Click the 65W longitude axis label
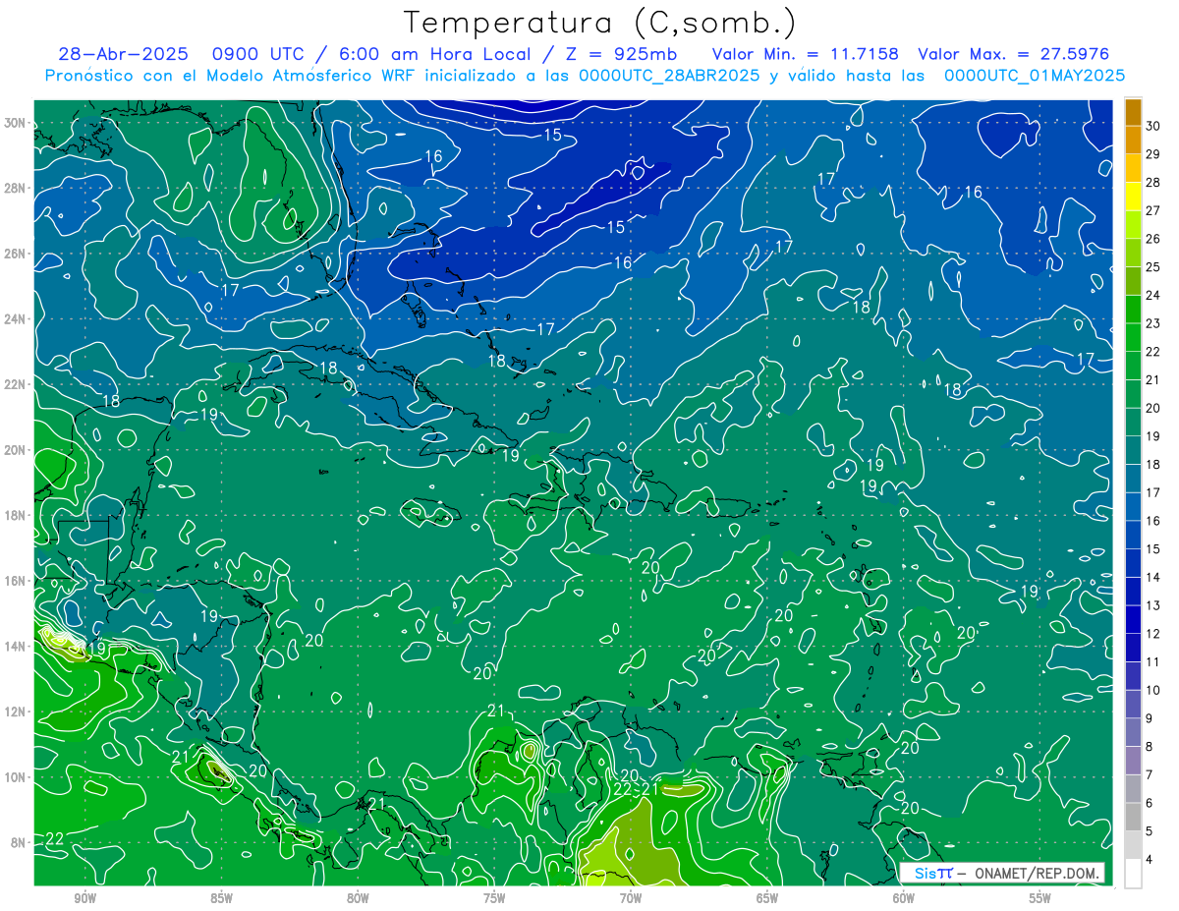 [767, 899]
